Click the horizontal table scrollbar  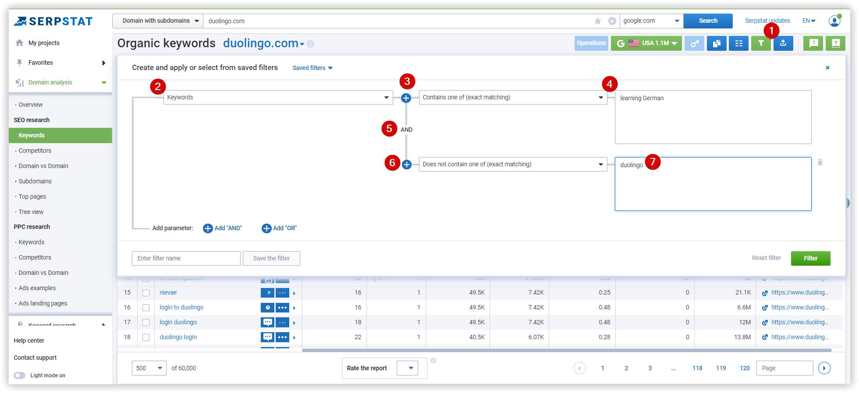pyautogui.click(x=567, y=350)
